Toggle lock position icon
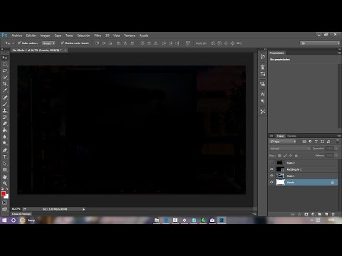The height and width of the screenshot is (256, 342). click(x=291, y=156)
